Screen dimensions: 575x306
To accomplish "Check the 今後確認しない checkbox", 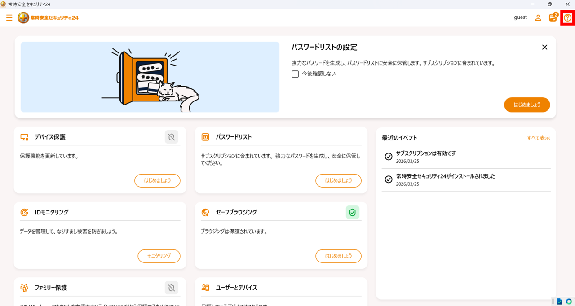I will tap(295, 74).
